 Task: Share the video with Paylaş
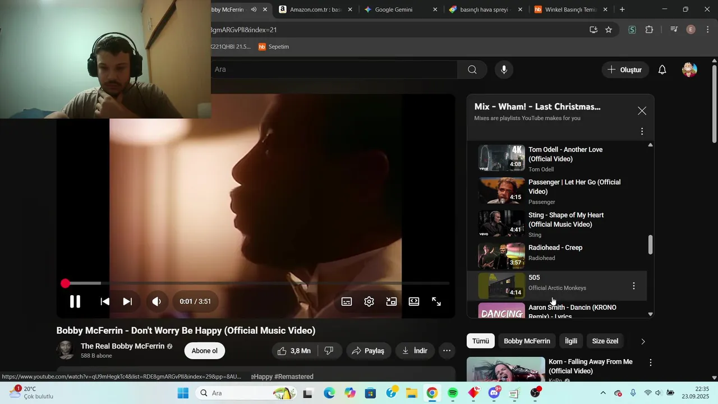pyautogui.click(x=369, y=351)
